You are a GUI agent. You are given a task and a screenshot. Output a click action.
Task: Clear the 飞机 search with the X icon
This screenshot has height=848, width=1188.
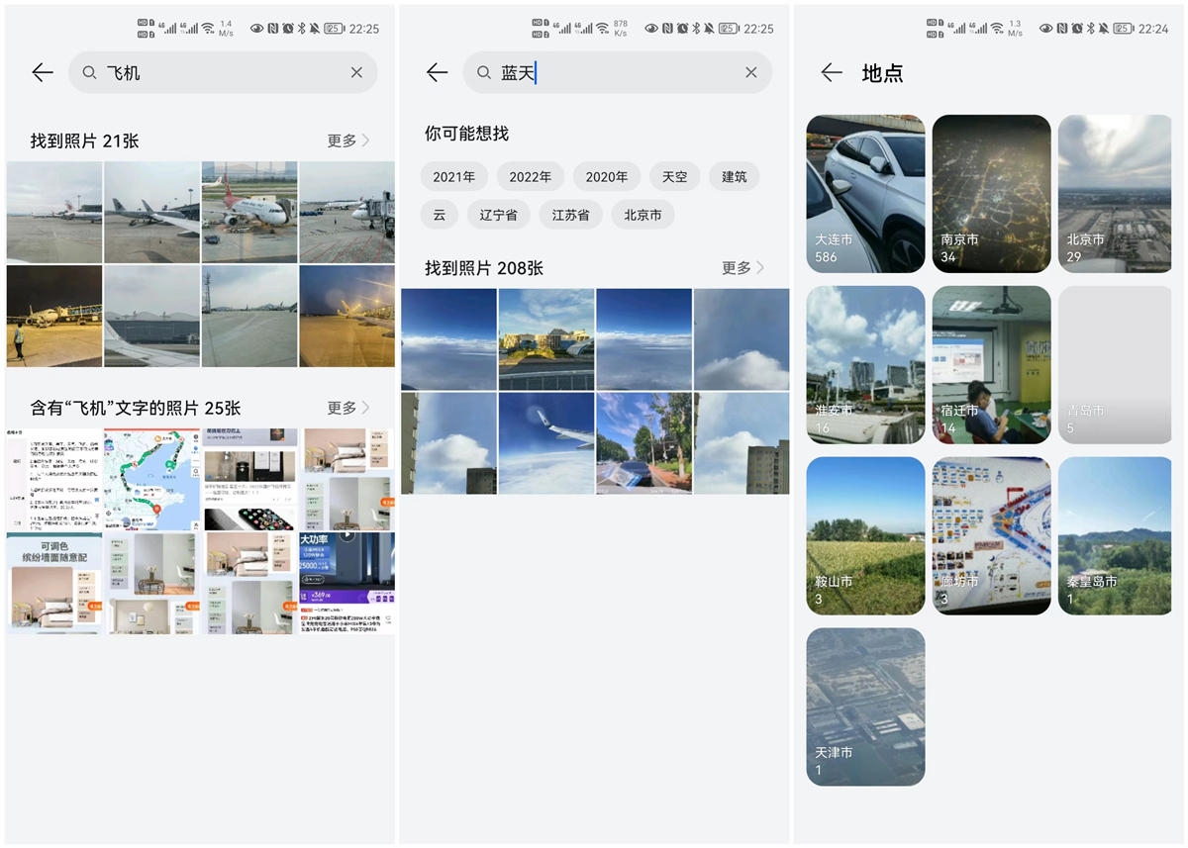click(356, 72)
